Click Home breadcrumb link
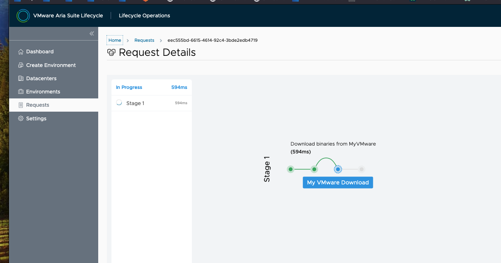This screenshot has height=263, width=501. (115, 40)
